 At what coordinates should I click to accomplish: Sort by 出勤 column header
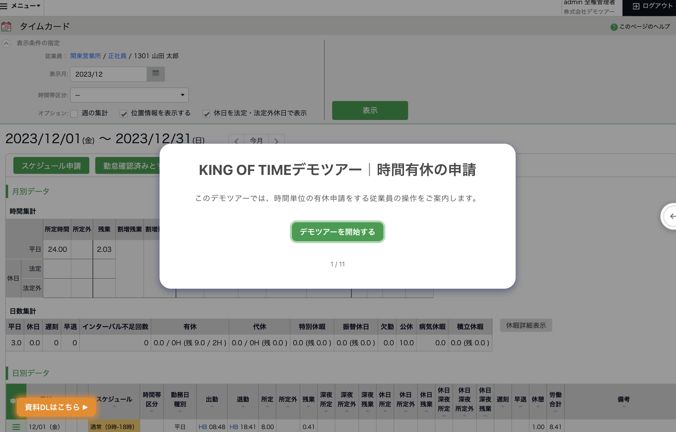212,401
